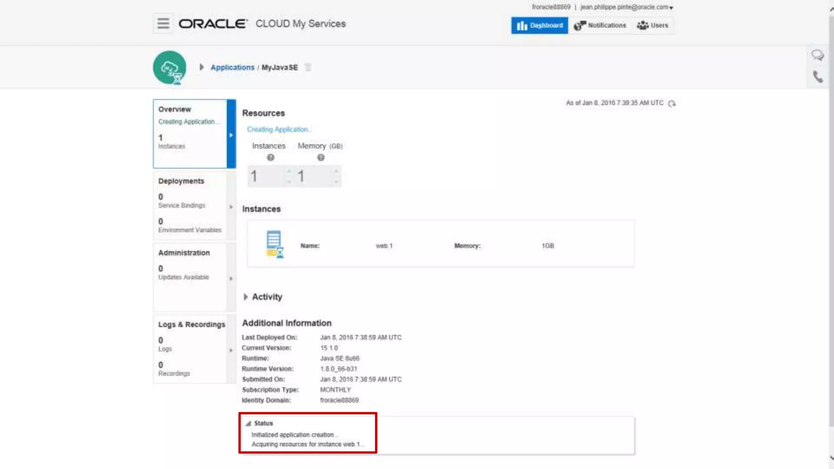Click the Instances count field
This screenshot has width=834, height=469.
[x=266, y=176]
